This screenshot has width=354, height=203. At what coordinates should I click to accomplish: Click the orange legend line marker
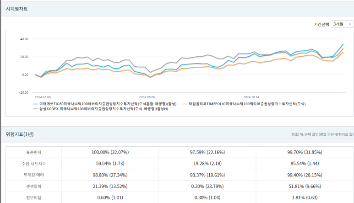click(x=185, y=104)
